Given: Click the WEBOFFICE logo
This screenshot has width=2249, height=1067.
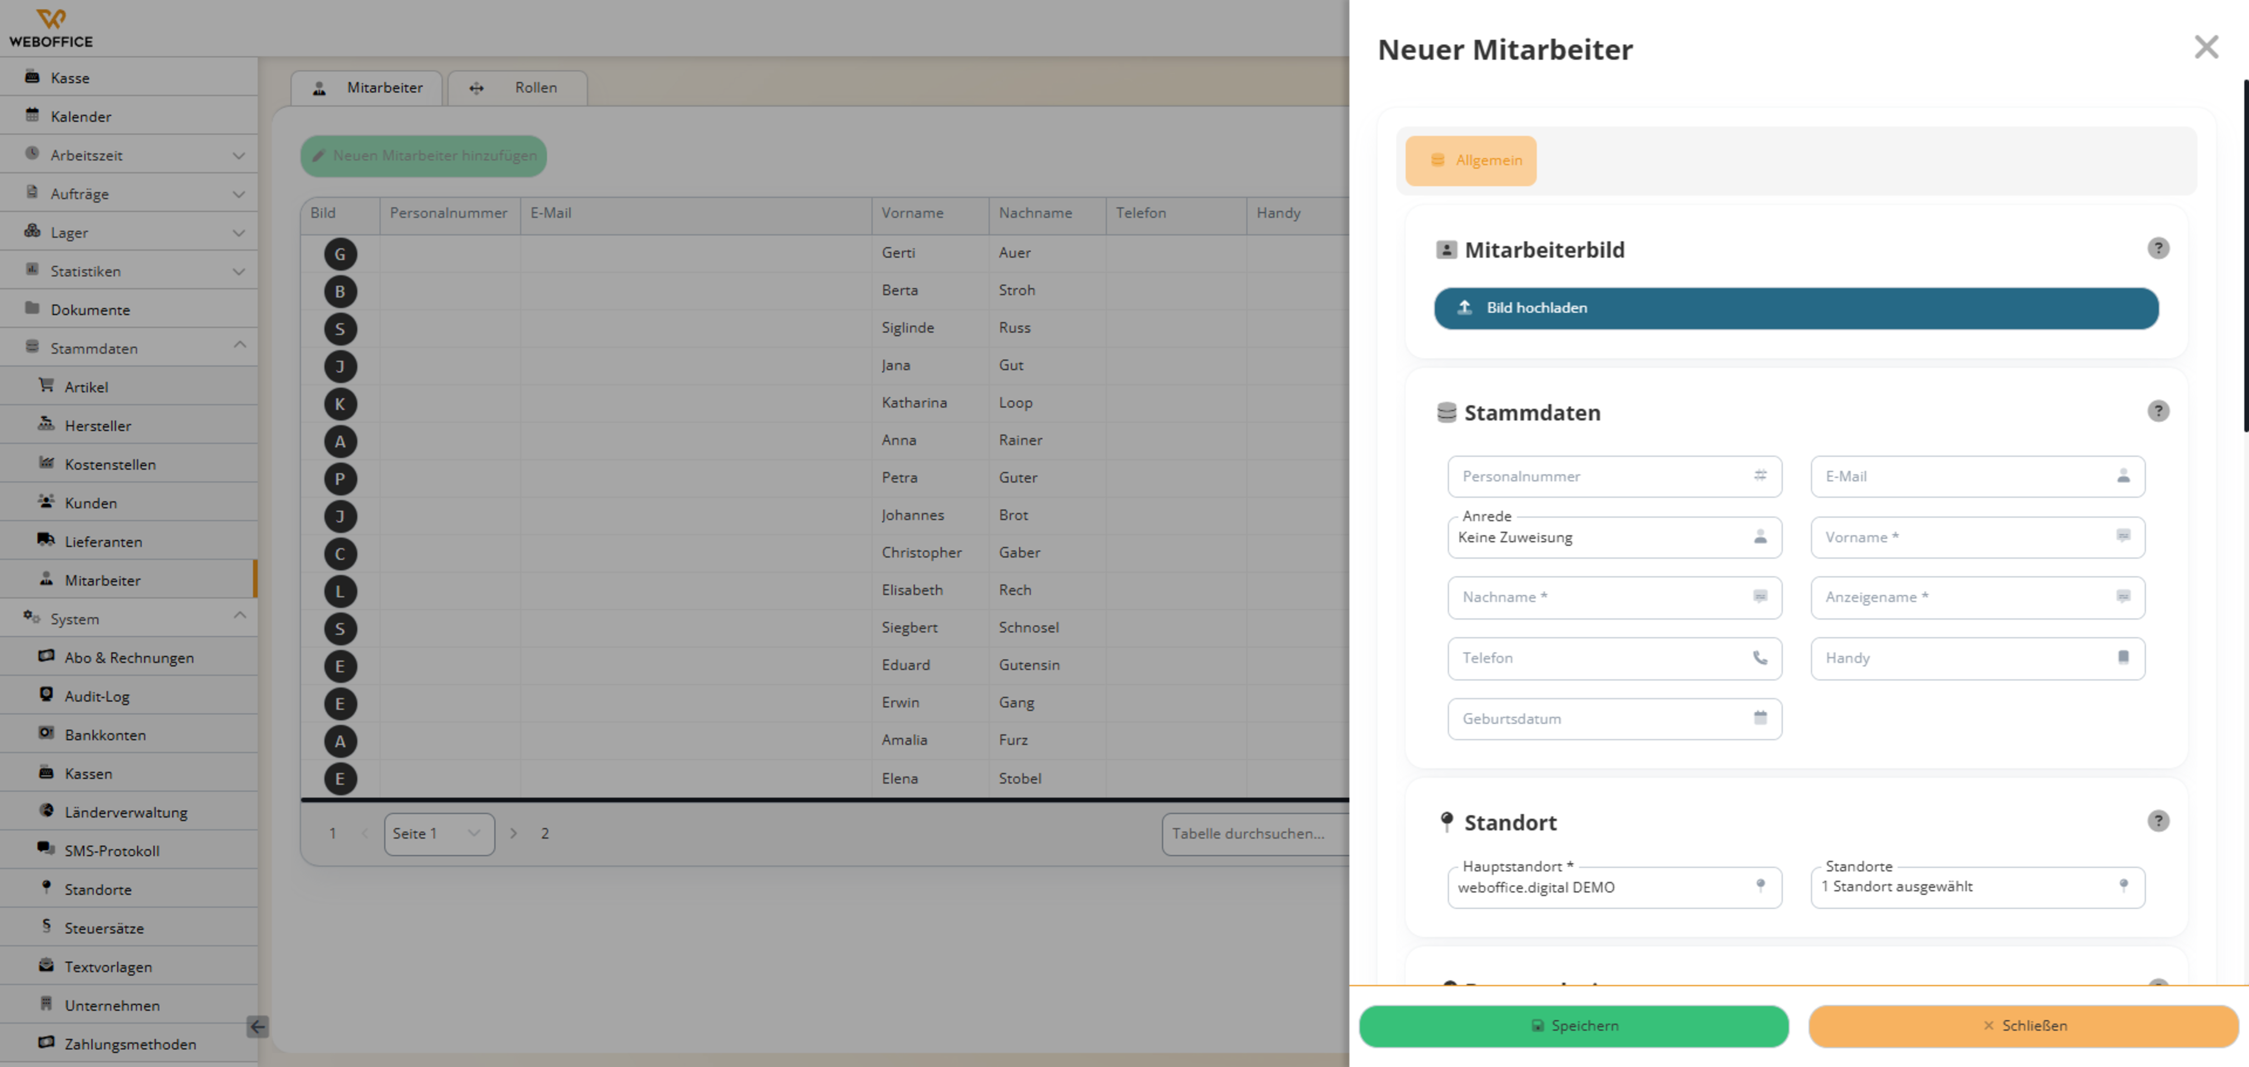Looking at the screenshot, I should click(x=51, y=28).
